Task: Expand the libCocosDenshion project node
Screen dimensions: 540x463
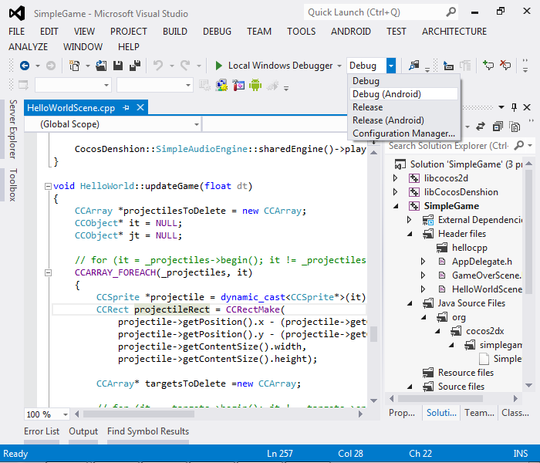Action: (x=395, y=192)
